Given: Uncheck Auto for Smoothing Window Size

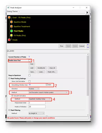Looking at the screenshot, I should (x=47, y=84).
